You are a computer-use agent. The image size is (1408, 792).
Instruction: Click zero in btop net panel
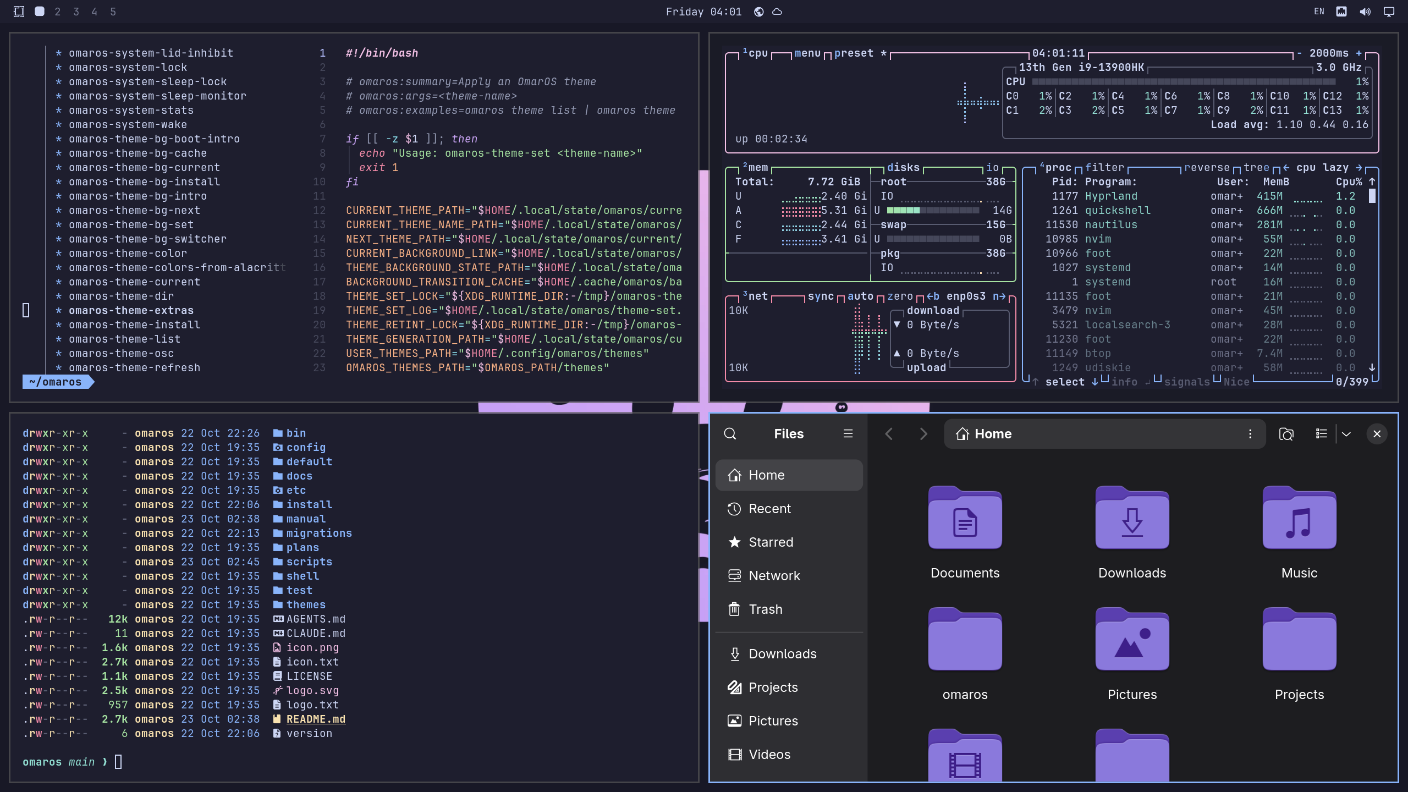pyautogui.click(x=900, y=296)
